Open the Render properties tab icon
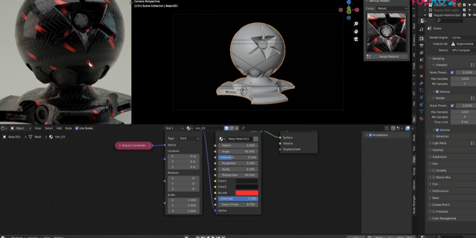This screenshot has height=238, width=476. pos(422,38)
